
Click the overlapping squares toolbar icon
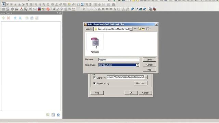point(150,9)
